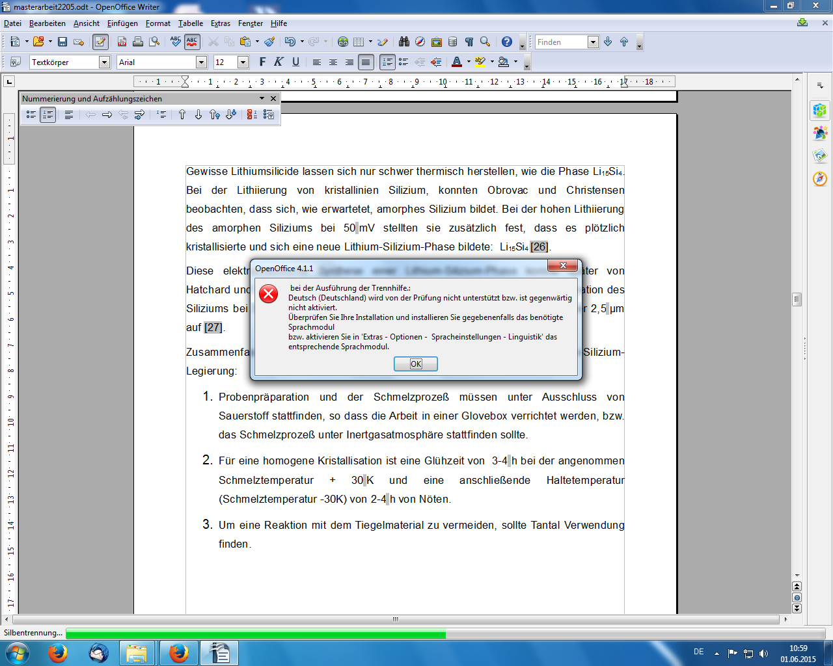The width and height of the screenshot is (833, 666).
Task: Open the Arial font name dropdown
Action: click(201, 62)
